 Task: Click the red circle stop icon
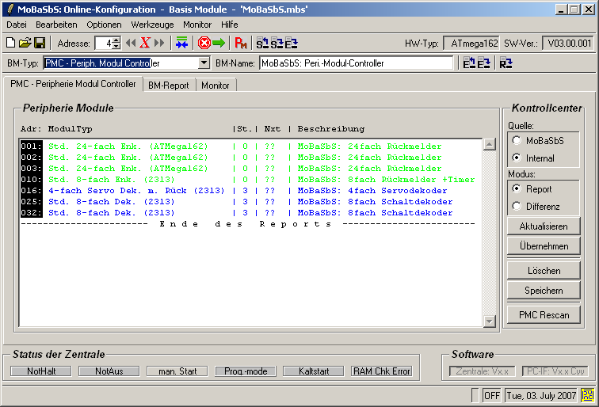pos(204,43)
